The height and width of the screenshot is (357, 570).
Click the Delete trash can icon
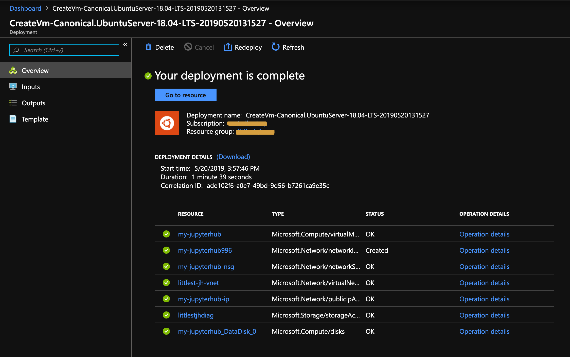(x=149, y=47)
